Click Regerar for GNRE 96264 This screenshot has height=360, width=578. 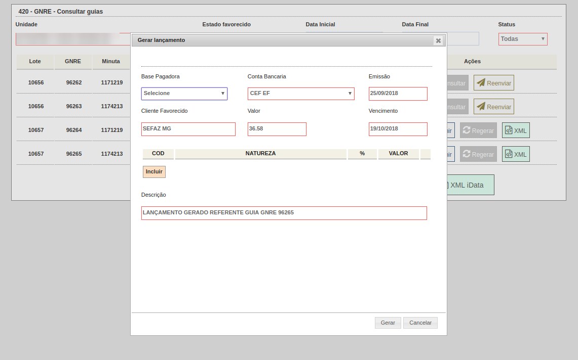point(478,130)
